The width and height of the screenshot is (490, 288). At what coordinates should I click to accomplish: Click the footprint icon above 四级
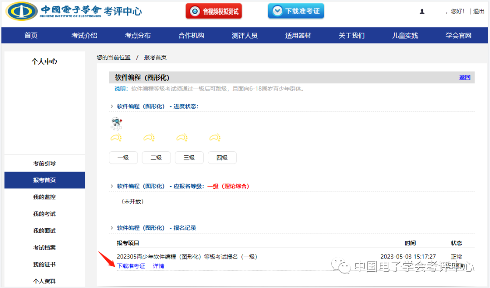[x=215, y=138]
